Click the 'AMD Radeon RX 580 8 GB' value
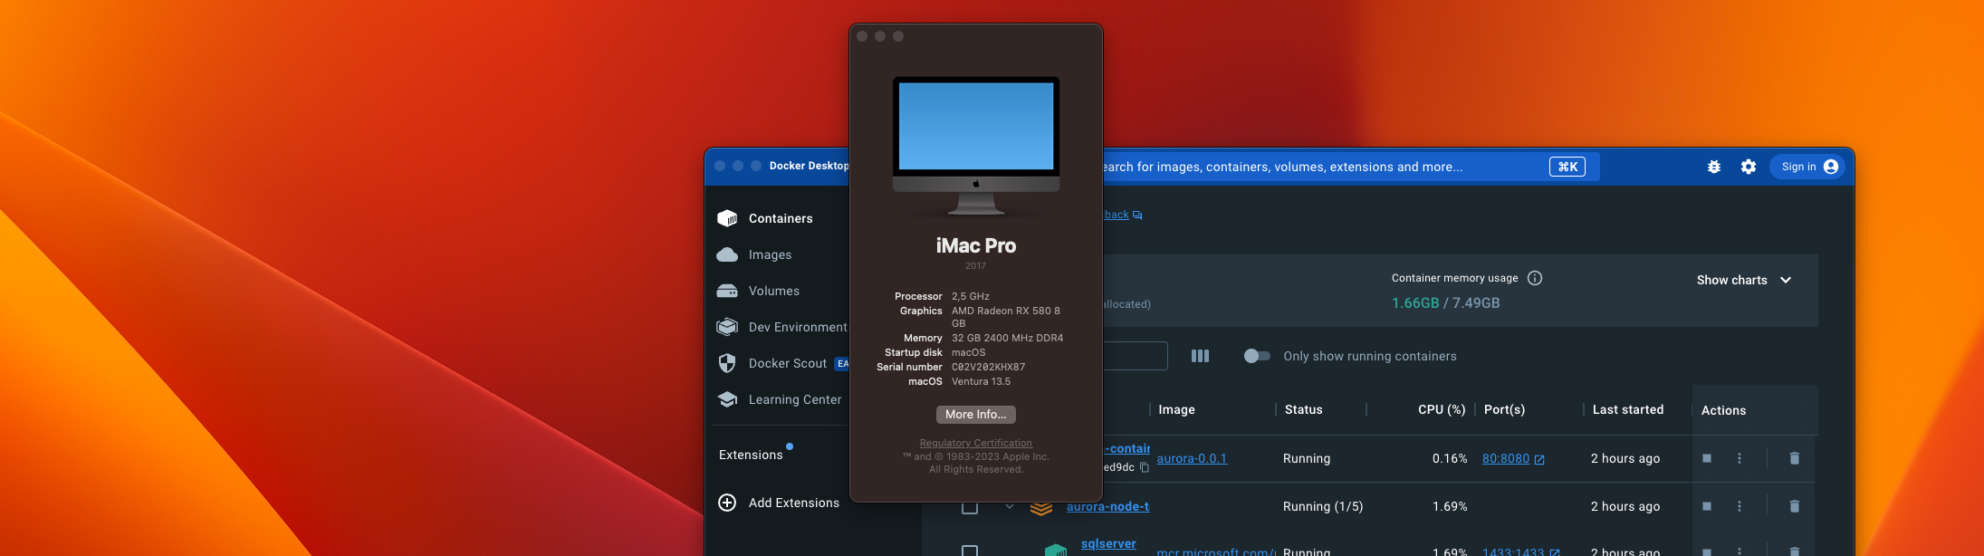Image resolution: width=1984 pixels, height=556 pixels. click(1005, 317)
